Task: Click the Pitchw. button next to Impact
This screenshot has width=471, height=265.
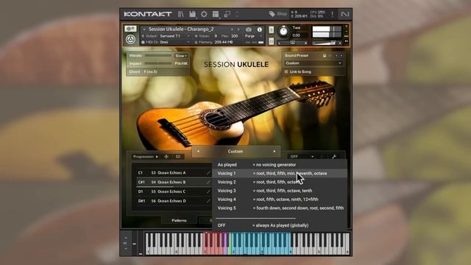Action: [181, 64]
